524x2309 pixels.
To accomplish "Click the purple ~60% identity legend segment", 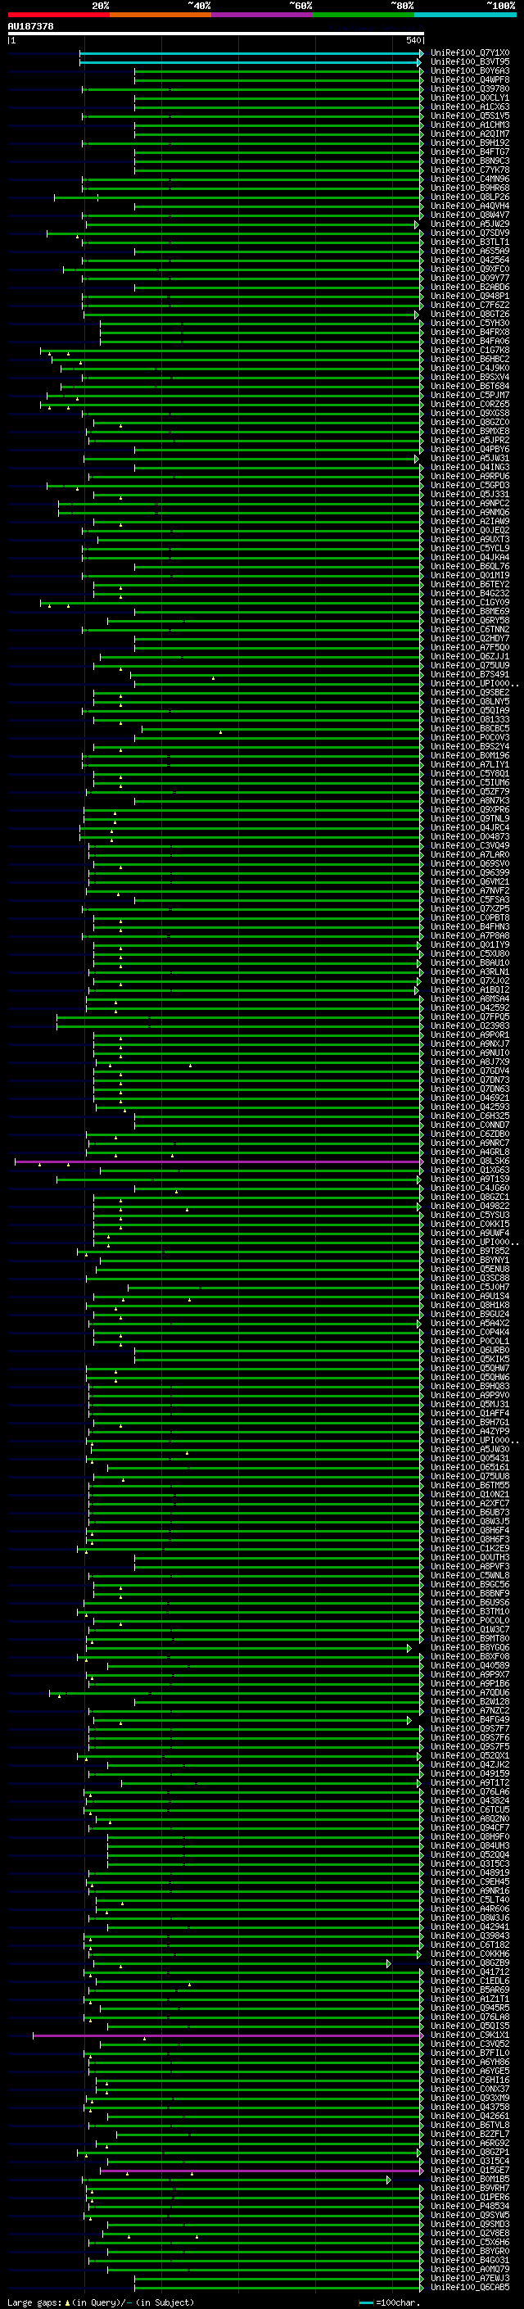I will (x=263, y=15).
